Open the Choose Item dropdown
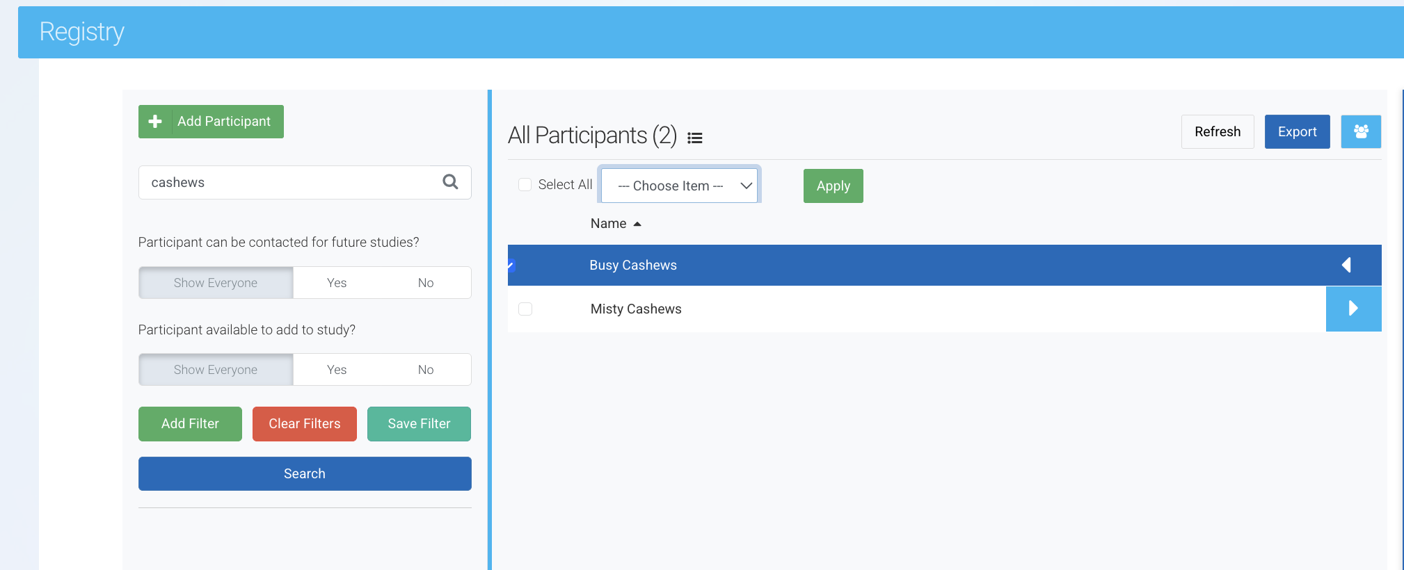The height and width of the screenshot is (570, 1404). click(x=679, y=186)
